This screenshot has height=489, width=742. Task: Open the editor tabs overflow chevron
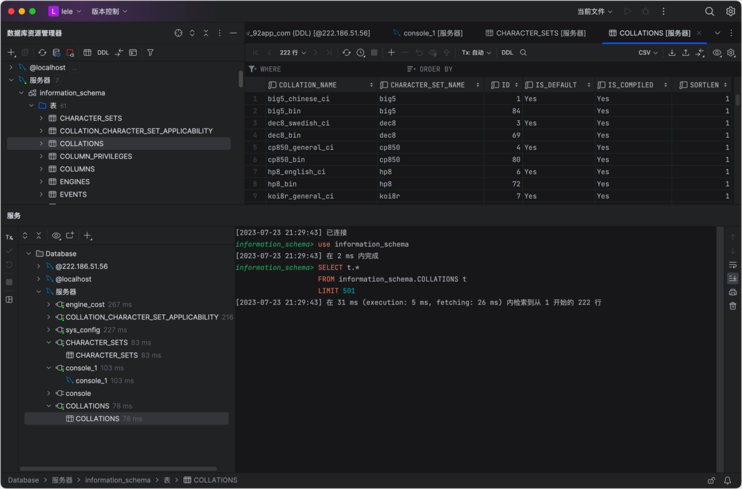(717, 33)
